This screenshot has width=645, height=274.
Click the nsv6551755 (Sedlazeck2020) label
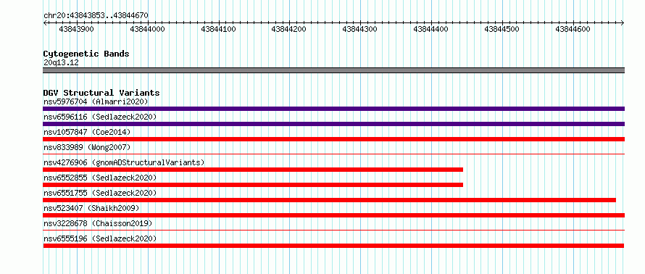(x=100, y=193)
